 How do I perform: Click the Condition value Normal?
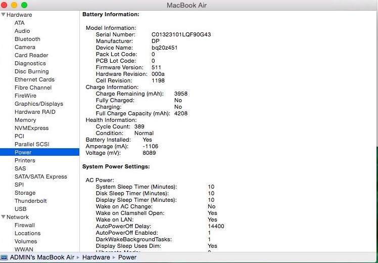coord(144,133)
